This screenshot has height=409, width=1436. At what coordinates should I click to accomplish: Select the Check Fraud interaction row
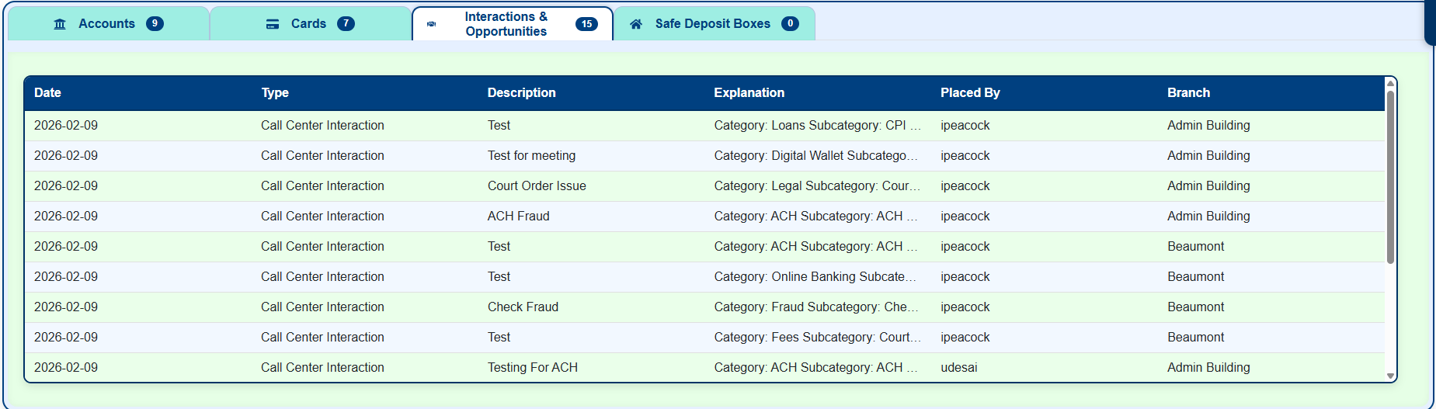click(x=704, y=307)
